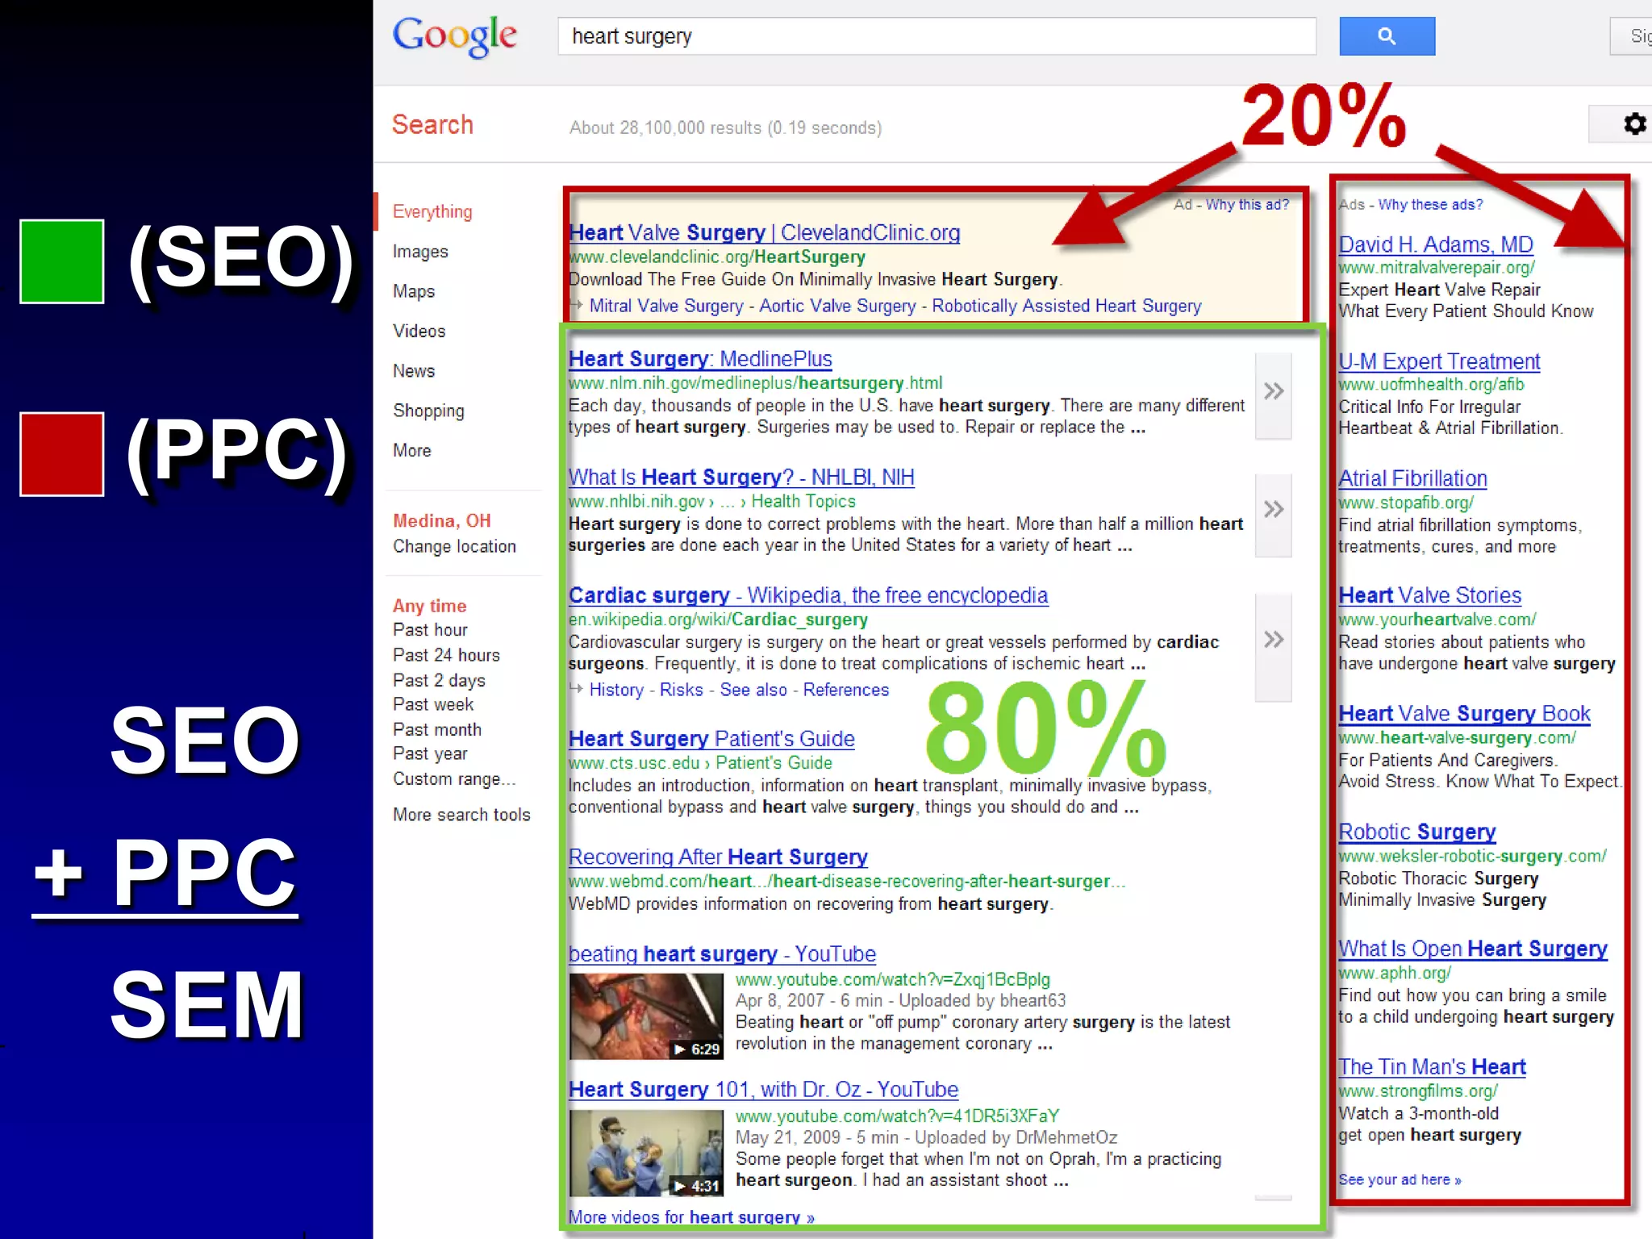Click Why these ads? link

[x=1430, y=205]
